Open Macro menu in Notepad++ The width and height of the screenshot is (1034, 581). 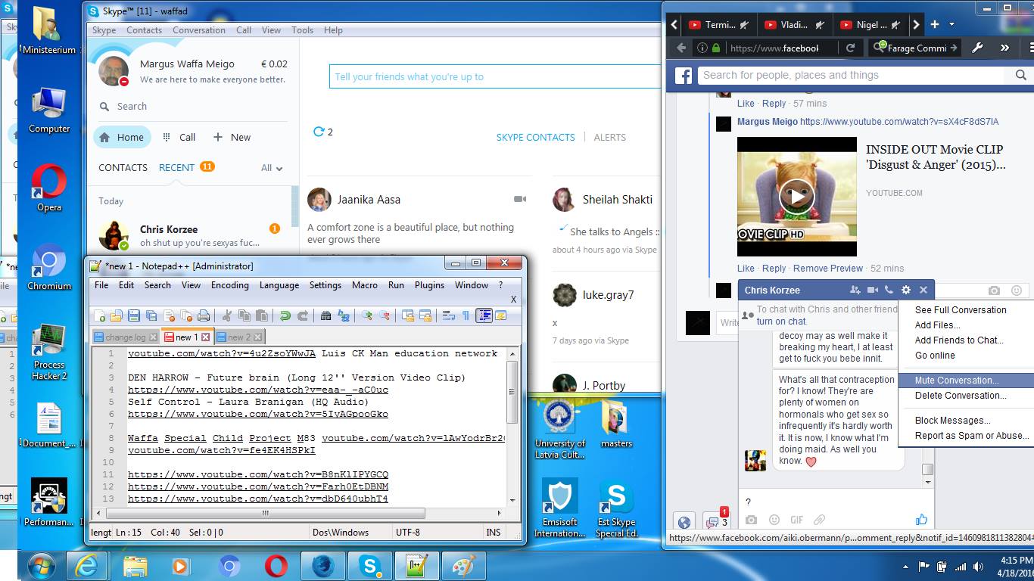coord(365,285)
